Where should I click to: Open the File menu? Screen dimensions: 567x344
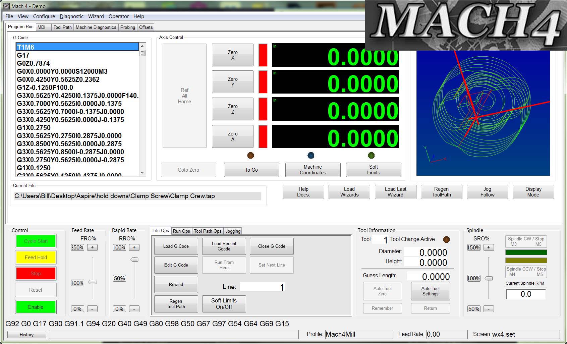[x=9, y=16]
